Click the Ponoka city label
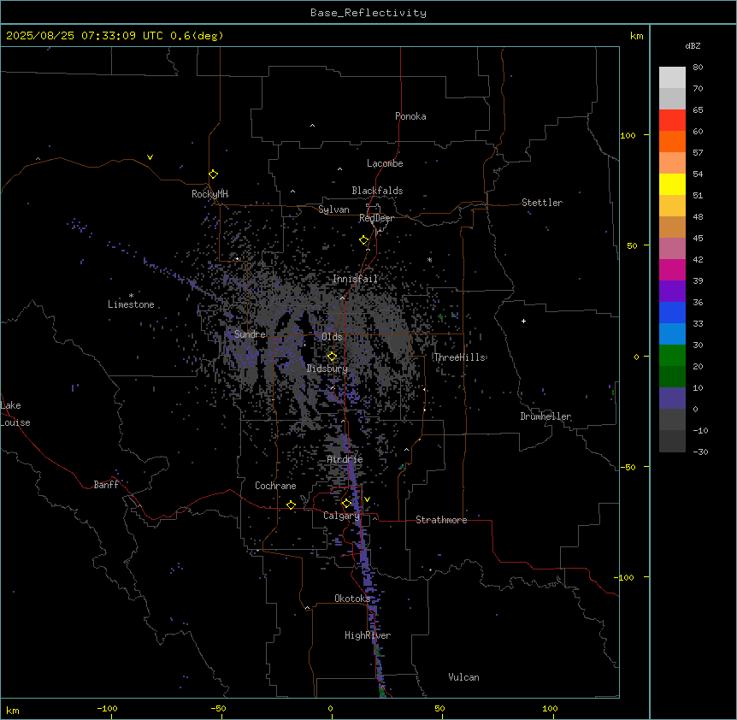This screenshot has height=720, width=737. coord(410,116)
